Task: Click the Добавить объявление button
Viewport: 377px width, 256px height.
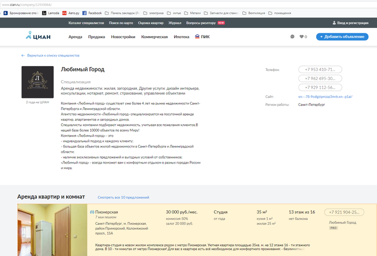Action: (x=342, y=37)
